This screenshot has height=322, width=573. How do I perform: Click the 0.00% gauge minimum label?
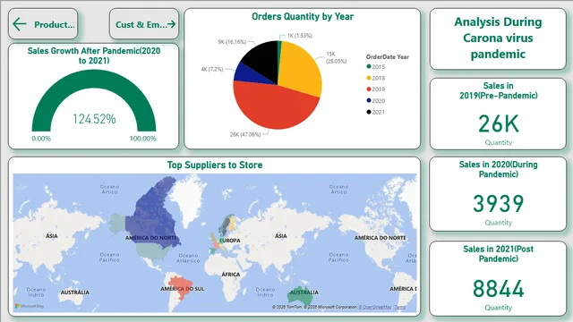[x=41, y=139]
